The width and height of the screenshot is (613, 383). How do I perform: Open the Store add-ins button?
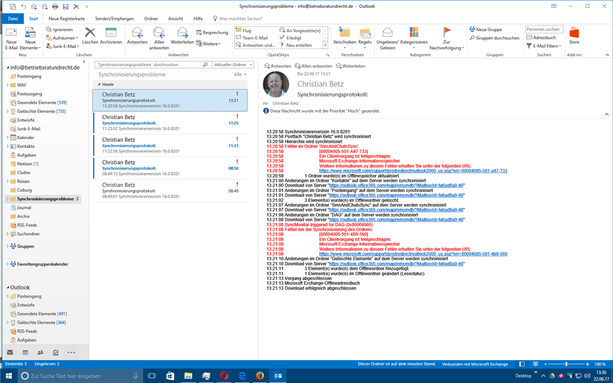[574, 36]
